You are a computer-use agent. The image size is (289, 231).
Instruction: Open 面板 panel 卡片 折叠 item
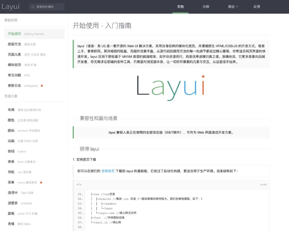(x=34, y=214)
